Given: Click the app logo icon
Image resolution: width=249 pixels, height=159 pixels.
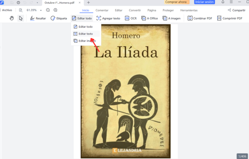Looking at the screenshot, I should [x=2, y=3].
